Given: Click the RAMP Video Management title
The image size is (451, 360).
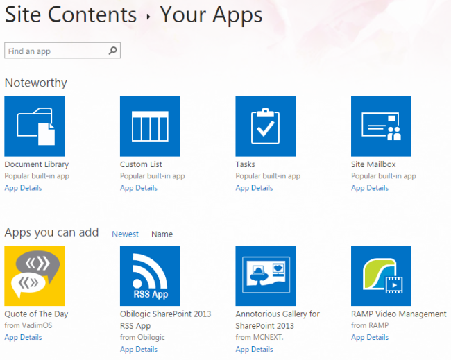Looking at the screenshot, I should point(398,314).
